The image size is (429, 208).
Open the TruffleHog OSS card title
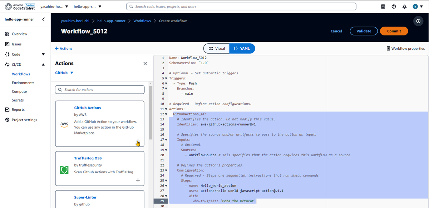[88, 158]
